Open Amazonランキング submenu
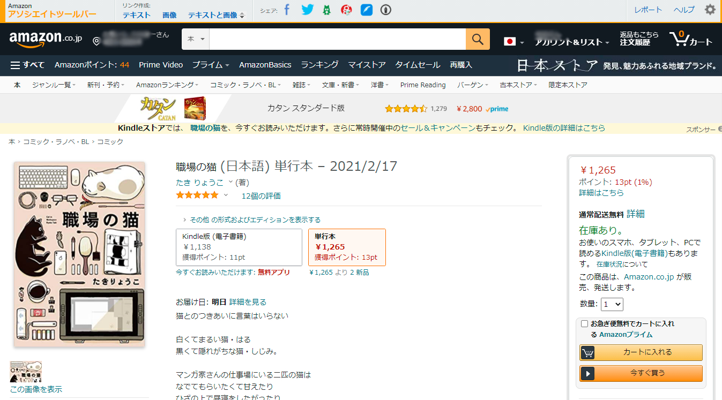The width and height of the screenshot is (722, 400). [167, 85]
